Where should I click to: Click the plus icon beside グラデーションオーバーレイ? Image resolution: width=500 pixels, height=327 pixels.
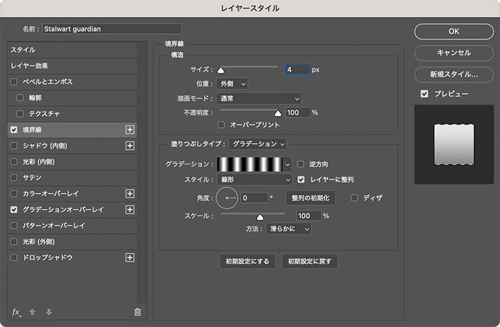coord(130,210)
